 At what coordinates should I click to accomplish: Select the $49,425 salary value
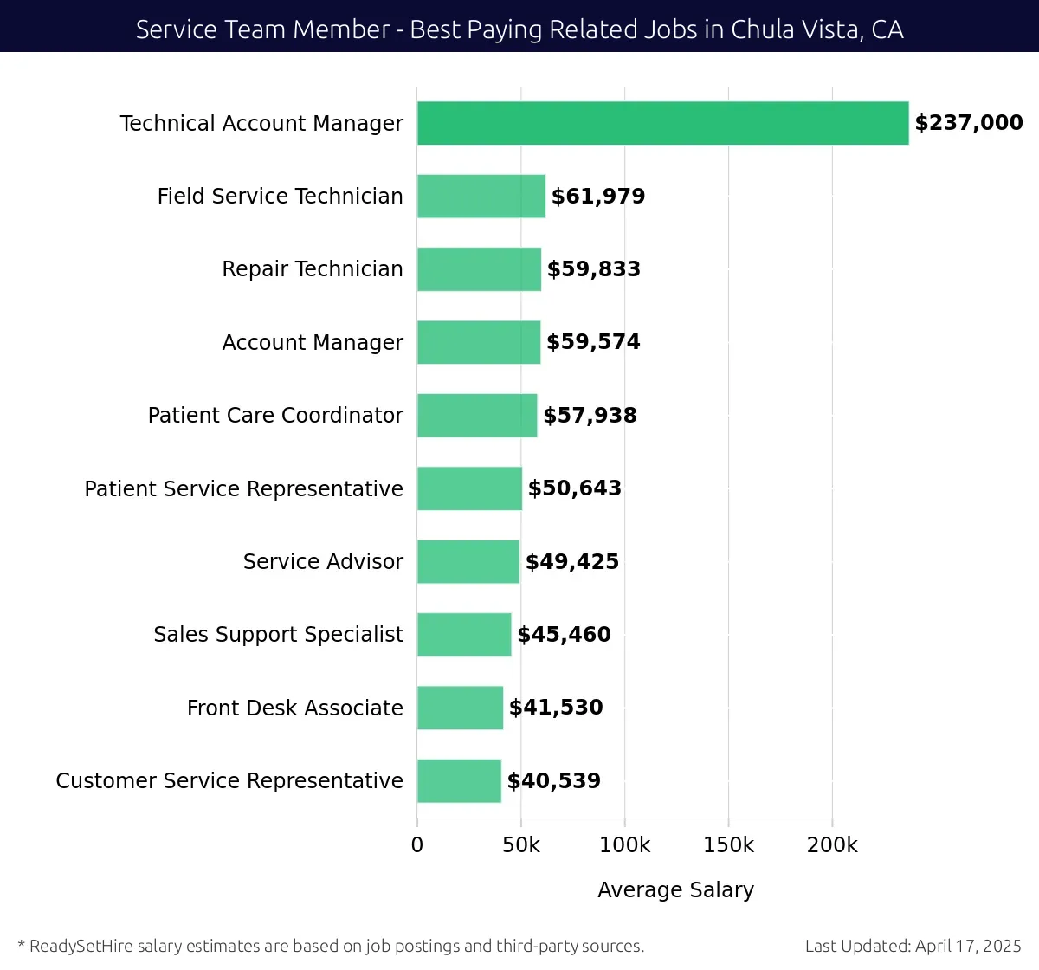(x=572, y=562)
